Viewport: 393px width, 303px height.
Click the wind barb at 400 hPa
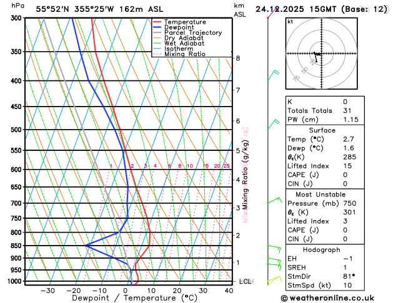(x=272, y=76)
